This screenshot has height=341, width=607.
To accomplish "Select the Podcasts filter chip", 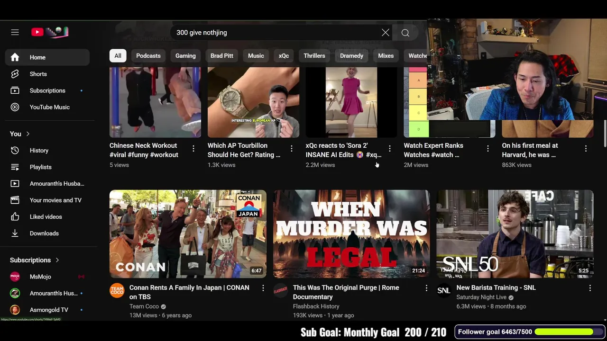I will pos(148,56).
